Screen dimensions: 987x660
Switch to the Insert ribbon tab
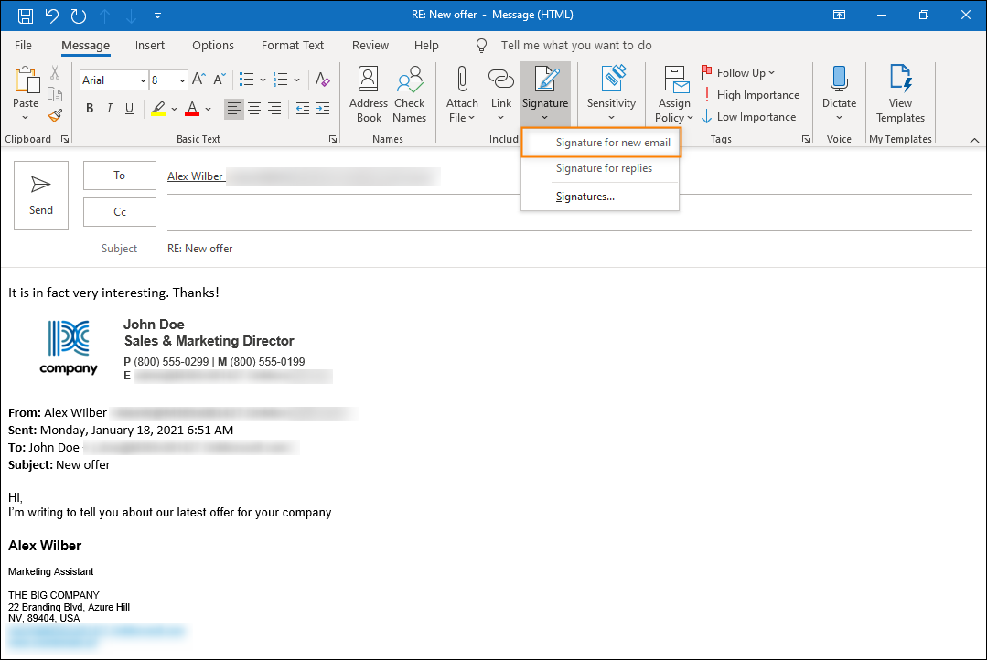[x=149, y=45]
